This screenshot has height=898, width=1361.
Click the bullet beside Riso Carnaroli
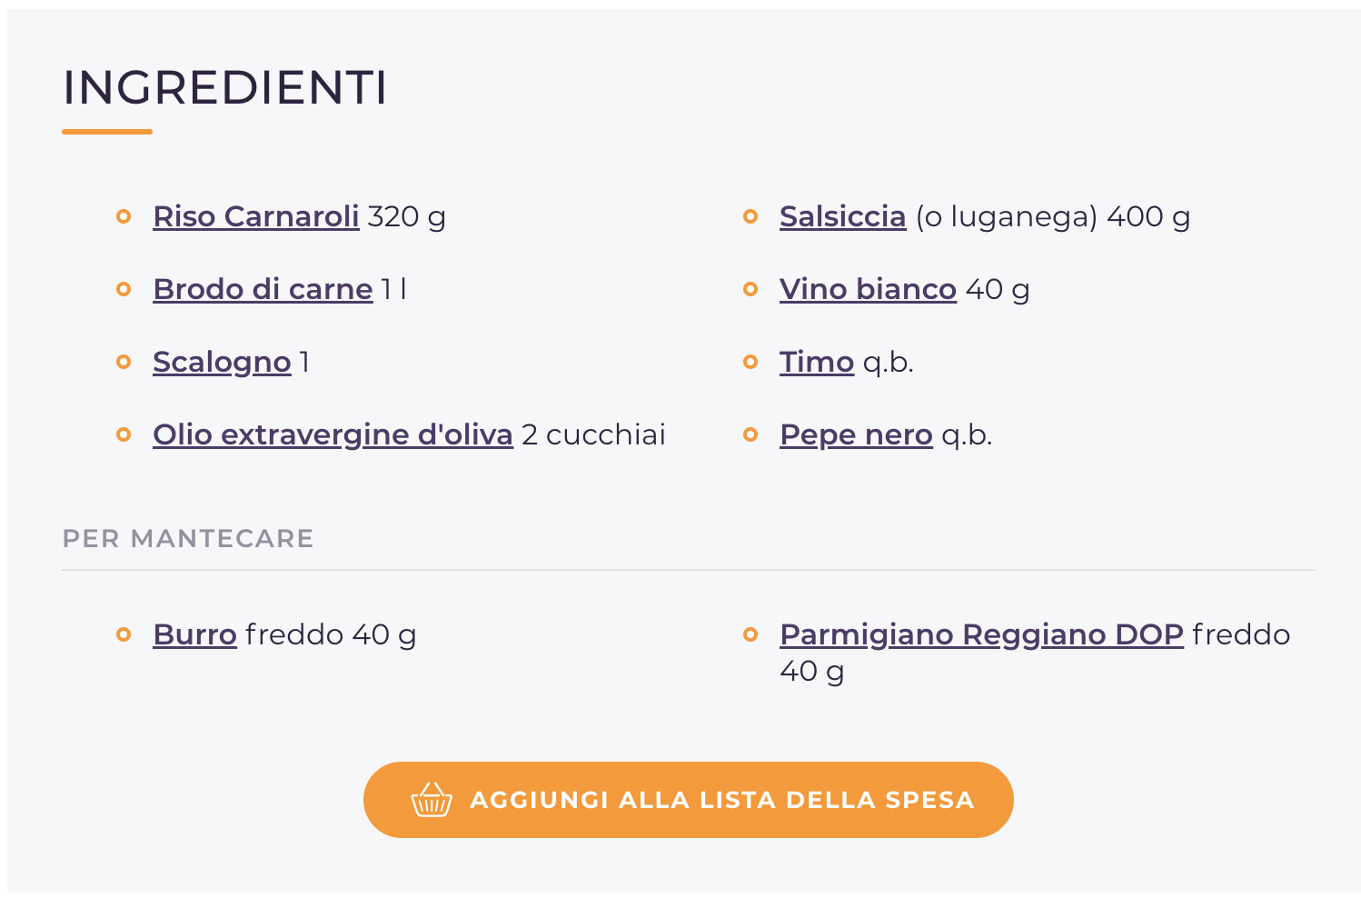[x=124, y=216]
